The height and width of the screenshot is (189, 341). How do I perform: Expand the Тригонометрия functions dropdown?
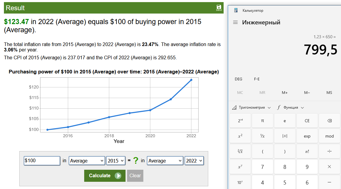point(251,107)
